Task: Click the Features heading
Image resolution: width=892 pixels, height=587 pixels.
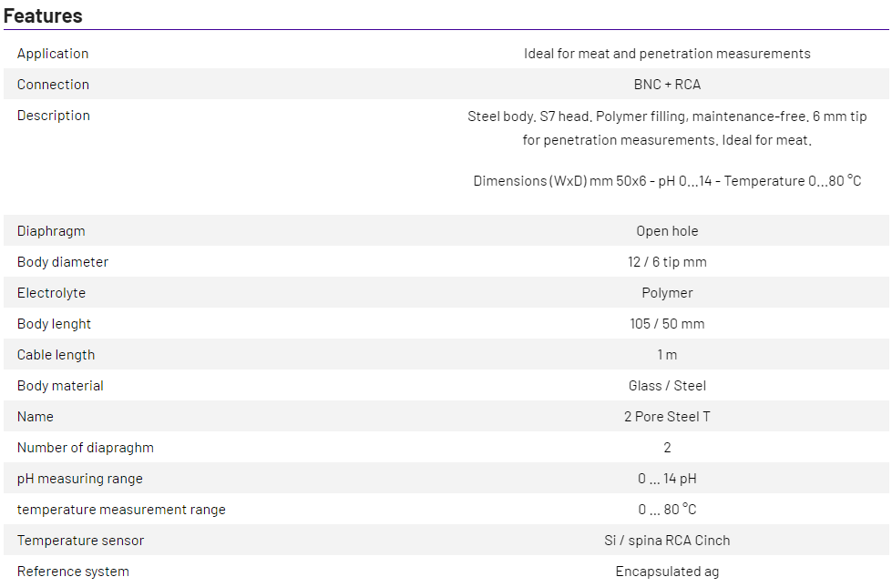Action: [43, 15]
